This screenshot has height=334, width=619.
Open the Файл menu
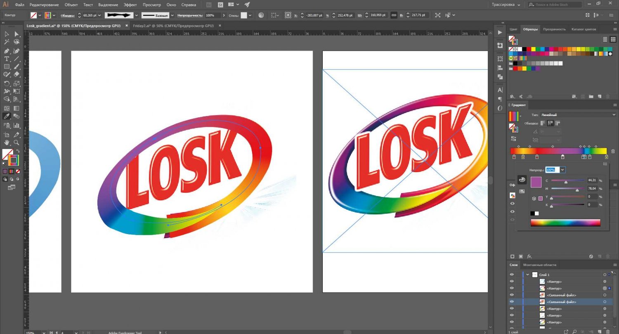pos(19,5)
